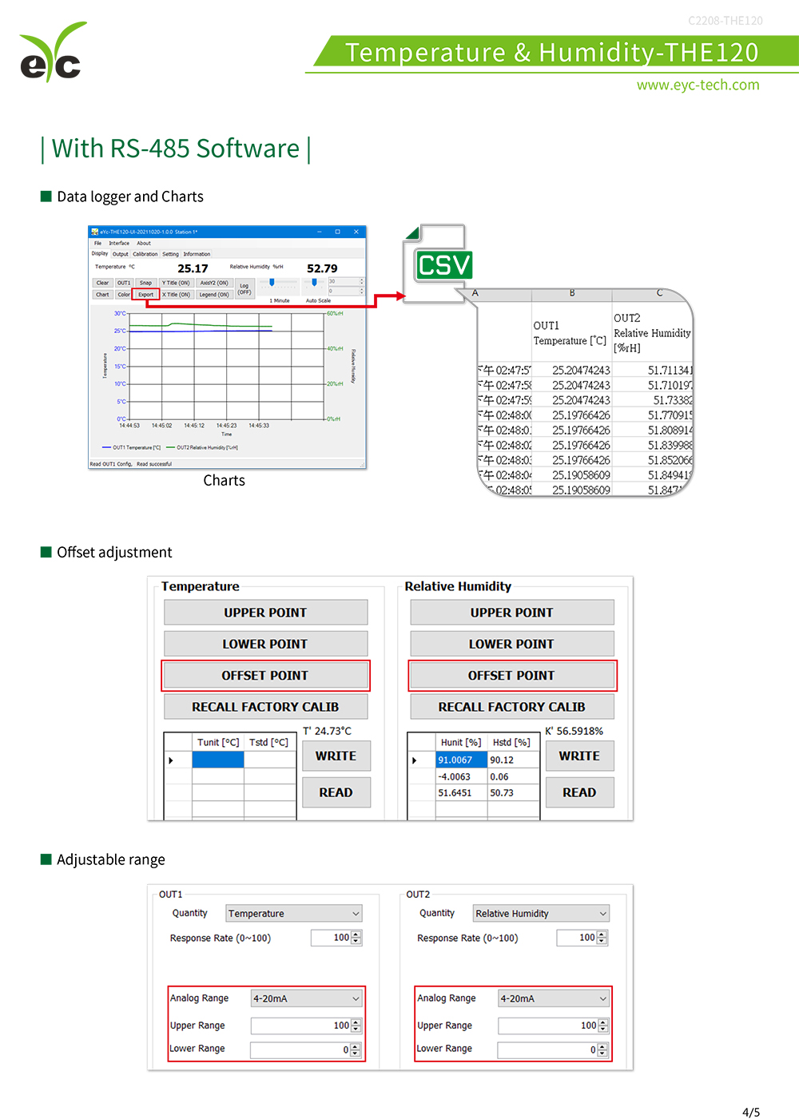Switch to the Setting tab
This screenshot has height=1119, width=799.
(x=171, y=254)
